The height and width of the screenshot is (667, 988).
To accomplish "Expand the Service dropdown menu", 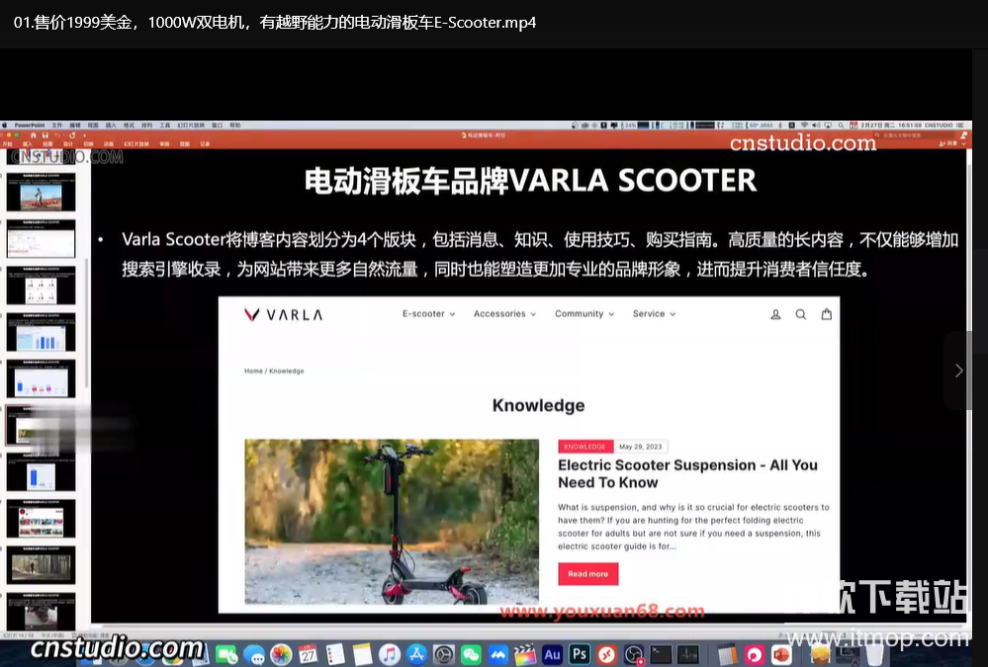I will point(654,313).
